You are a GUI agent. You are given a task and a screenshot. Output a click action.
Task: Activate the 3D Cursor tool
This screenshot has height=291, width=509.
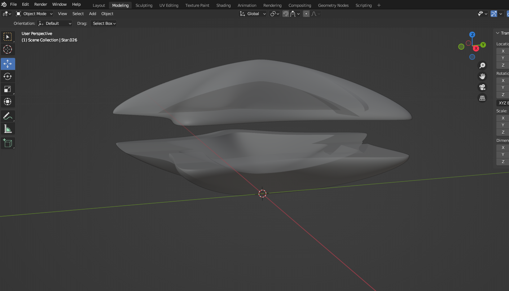pyautogui.click(x=8, y=49)
